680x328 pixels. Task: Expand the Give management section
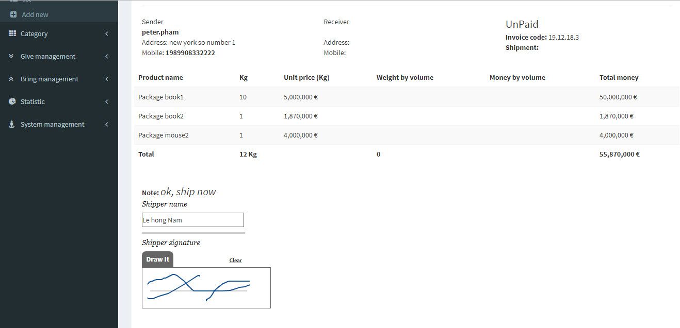coord(106,56)
